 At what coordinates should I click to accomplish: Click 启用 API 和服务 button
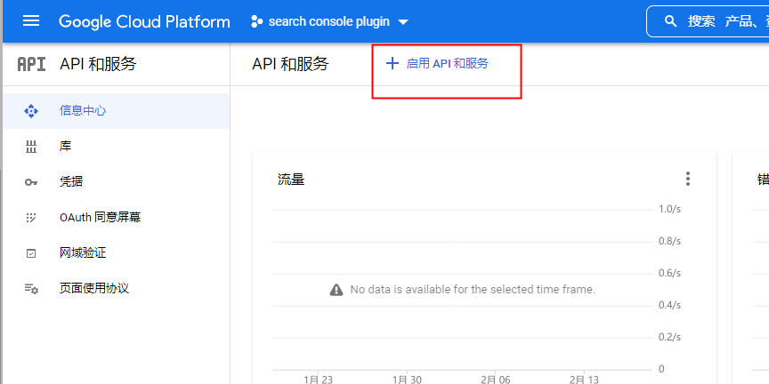click(x=438, y=64)
